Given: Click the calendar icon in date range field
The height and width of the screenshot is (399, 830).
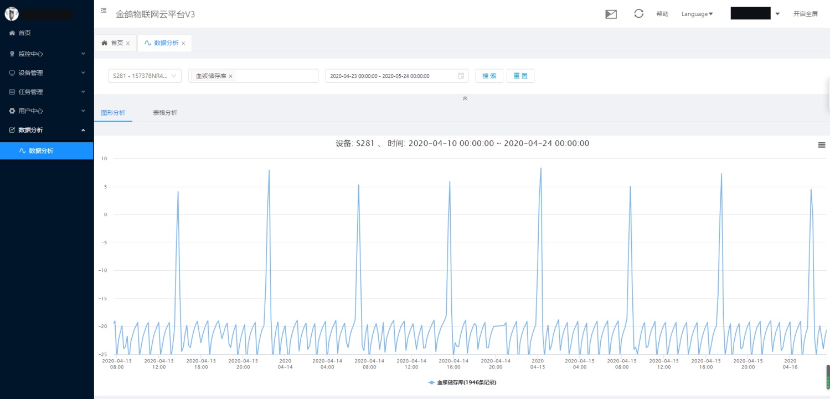Looking at the screenshot, I should coord(461,76).
